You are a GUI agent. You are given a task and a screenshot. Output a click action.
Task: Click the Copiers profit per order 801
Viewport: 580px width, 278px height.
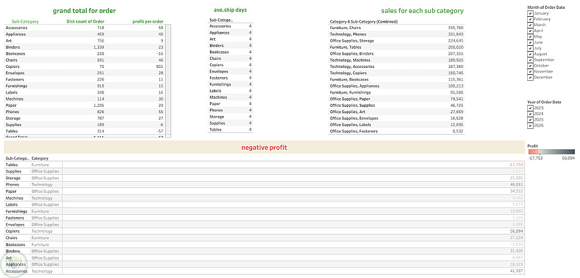(160, 67)
